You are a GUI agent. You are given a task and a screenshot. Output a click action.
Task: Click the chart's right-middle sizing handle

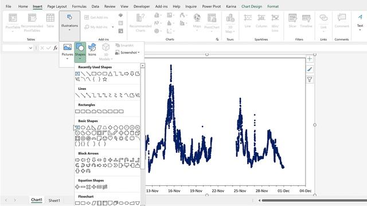[315, 125]
